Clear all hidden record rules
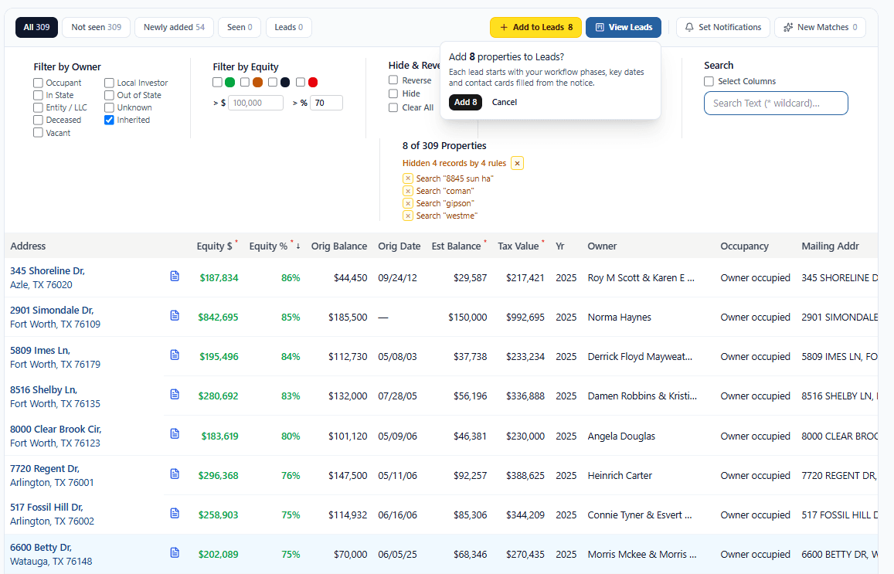The height and width of the screenshot is (574, 894). [517, 163]
